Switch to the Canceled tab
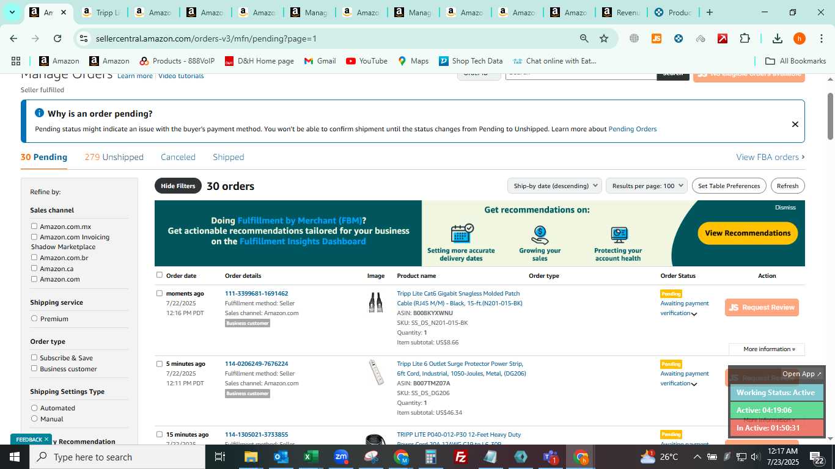 pyautogui.click(x=178, y=157)
